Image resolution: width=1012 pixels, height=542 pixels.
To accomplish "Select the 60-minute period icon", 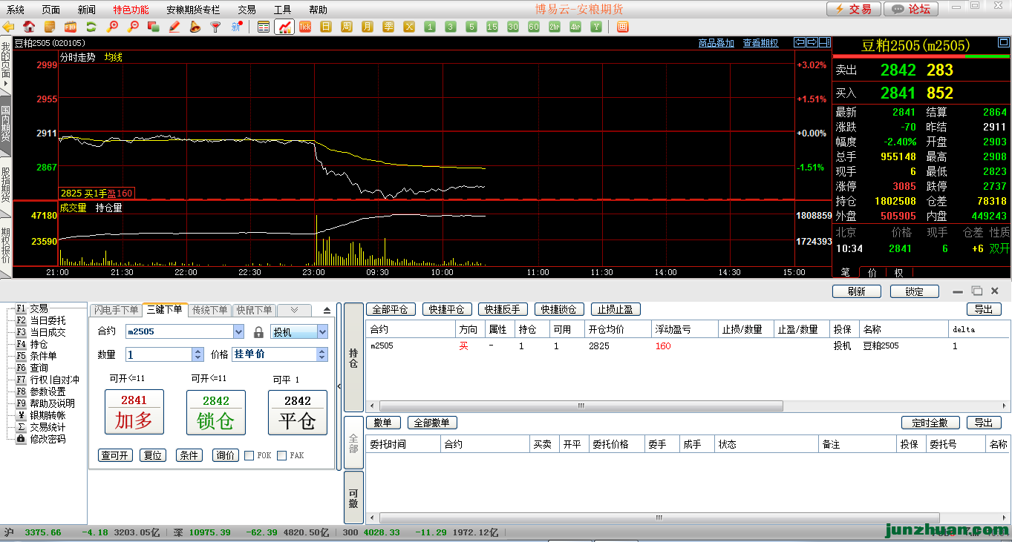I will (534, 27).
